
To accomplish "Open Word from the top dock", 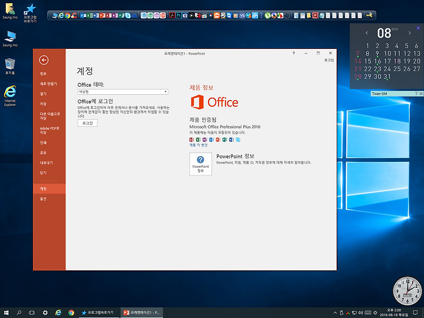I will 96,16.
